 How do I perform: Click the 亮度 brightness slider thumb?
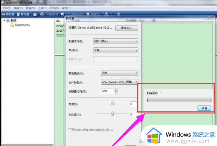[x=113, y=103]
